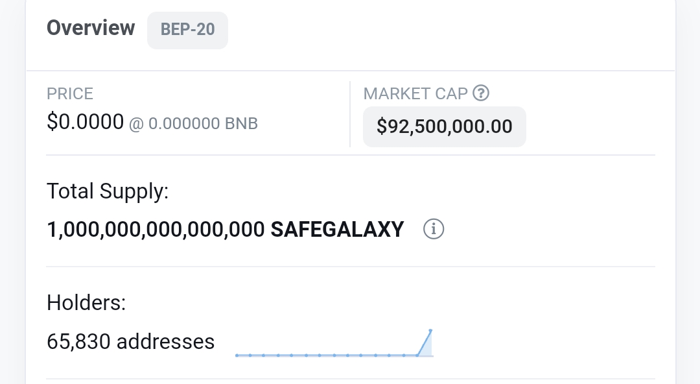The width and height of the screenshot is (700, 384).
Task: Click first data point on holders chart
Action: (x=237, y=355)
